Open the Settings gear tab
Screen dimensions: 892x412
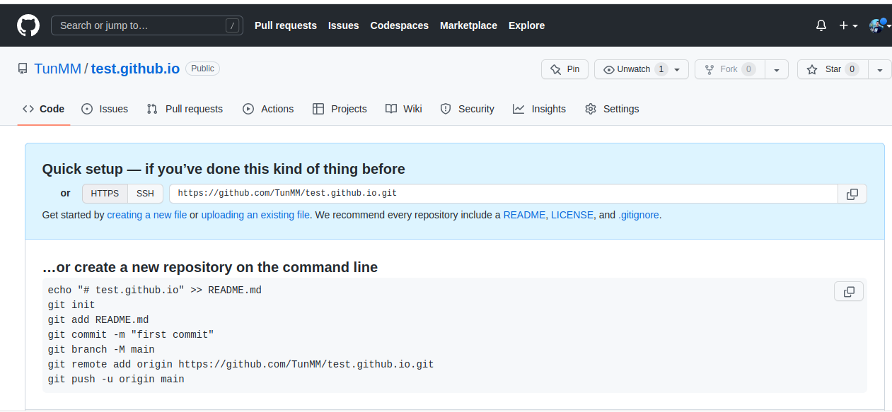click(612, 109)
